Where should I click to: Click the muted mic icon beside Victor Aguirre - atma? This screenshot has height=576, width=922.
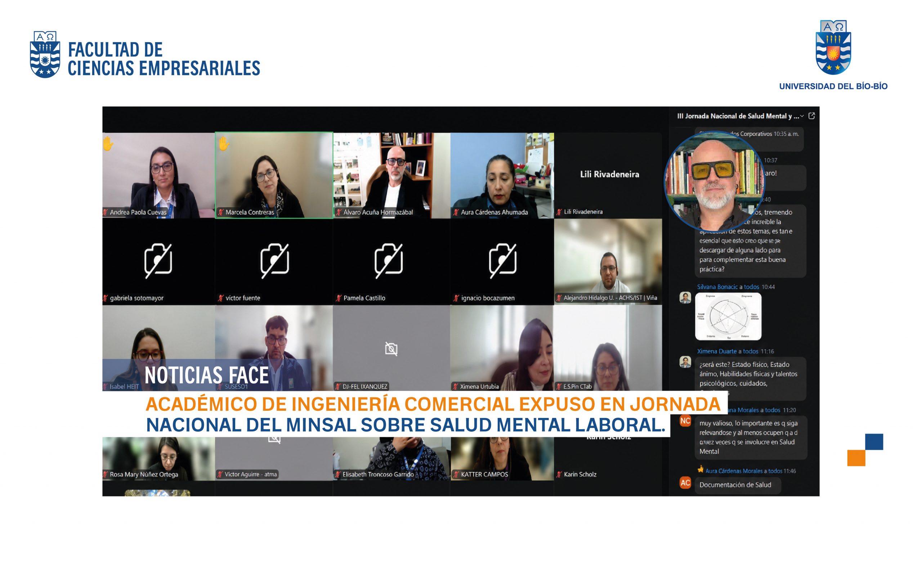pyautogui.click(x=220, y=474)
